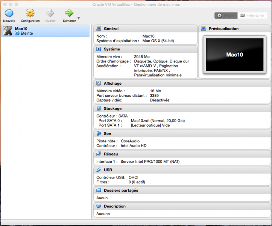Click the Général section icon
The height and width of the screenshot is (226, 272).
(99, 29)
